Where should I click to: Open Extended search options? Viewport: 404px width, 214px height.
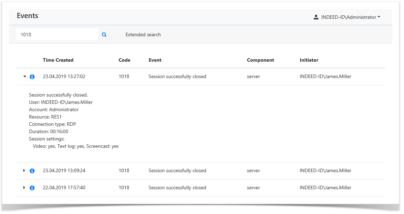[x=143, y=35]
